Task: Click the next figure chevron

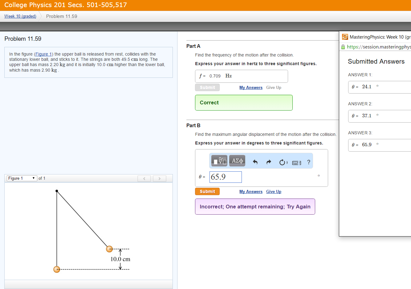Action: pos(159,178)
